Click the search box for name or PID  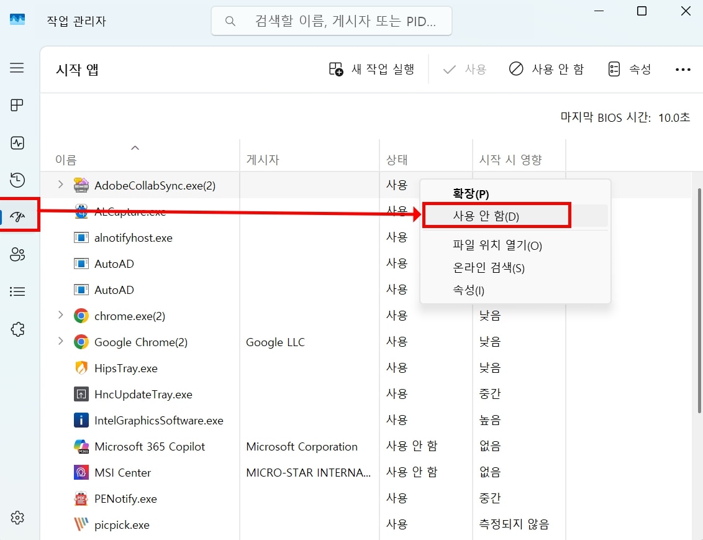click(x=332, y=21)
